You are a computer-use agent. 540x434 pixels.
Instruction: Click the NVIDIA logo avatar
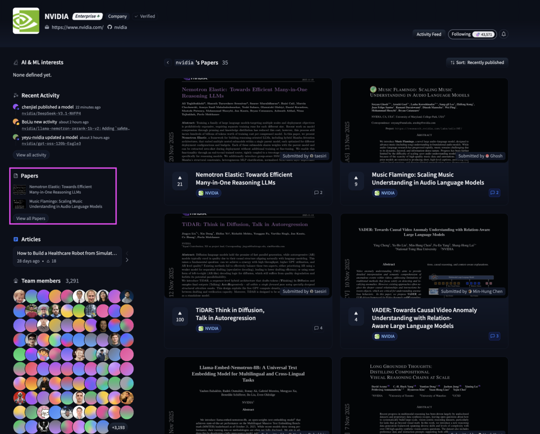pyautogui.click(x=26, y=20)
